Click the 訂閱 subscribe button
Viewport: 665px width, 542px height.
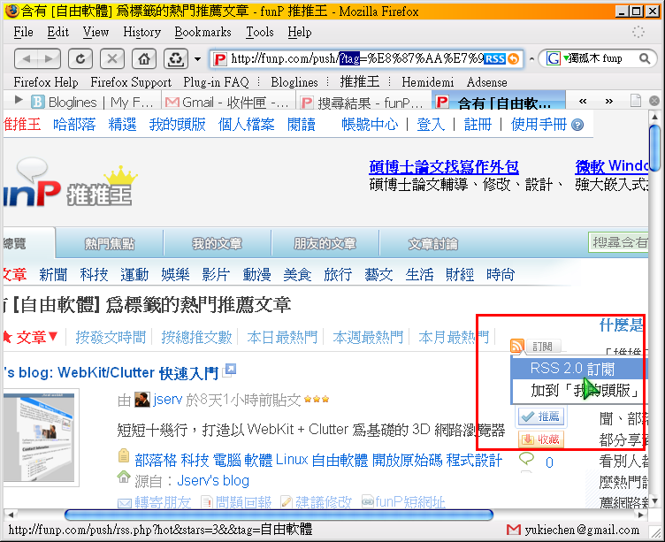pos(543,347)
